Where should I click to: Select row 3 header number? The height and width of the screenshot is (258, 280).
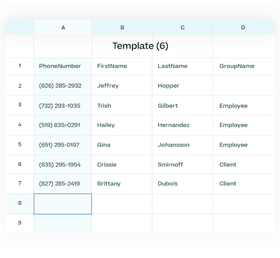20,105
